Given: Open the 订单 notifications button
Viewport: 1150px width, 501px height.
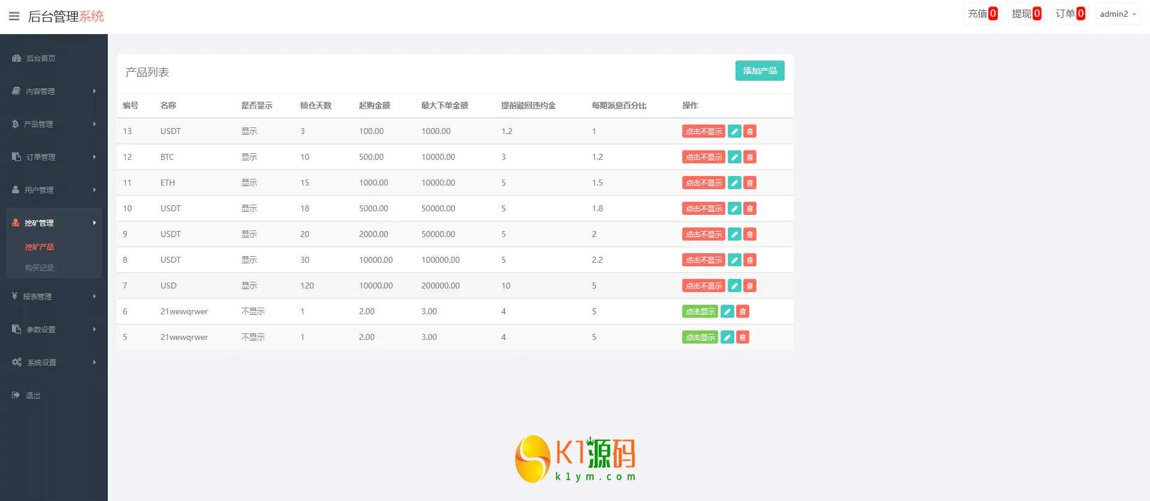Looking at the screenshot, I should [x=1070, y=14].
